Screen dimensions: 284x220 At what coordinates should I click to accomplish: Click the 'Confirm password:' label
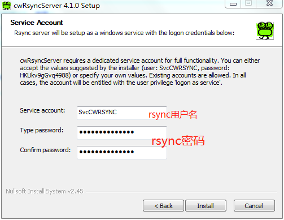45,150
